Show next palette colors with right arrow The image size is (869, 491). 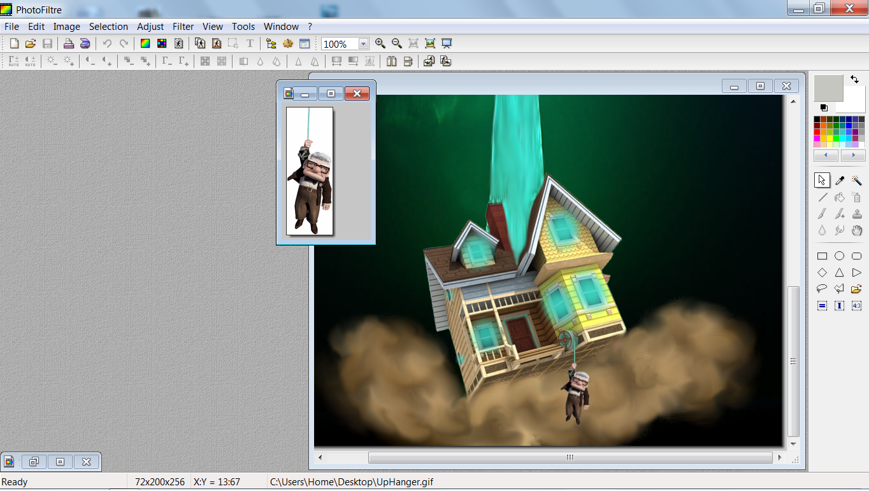pyautogui.click(x=853, y=155)
